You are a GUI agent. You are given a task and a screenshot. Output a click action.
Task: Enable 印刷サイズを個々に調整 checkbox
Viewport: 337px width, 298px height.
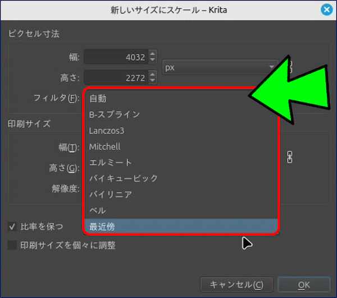click(12, 245)
